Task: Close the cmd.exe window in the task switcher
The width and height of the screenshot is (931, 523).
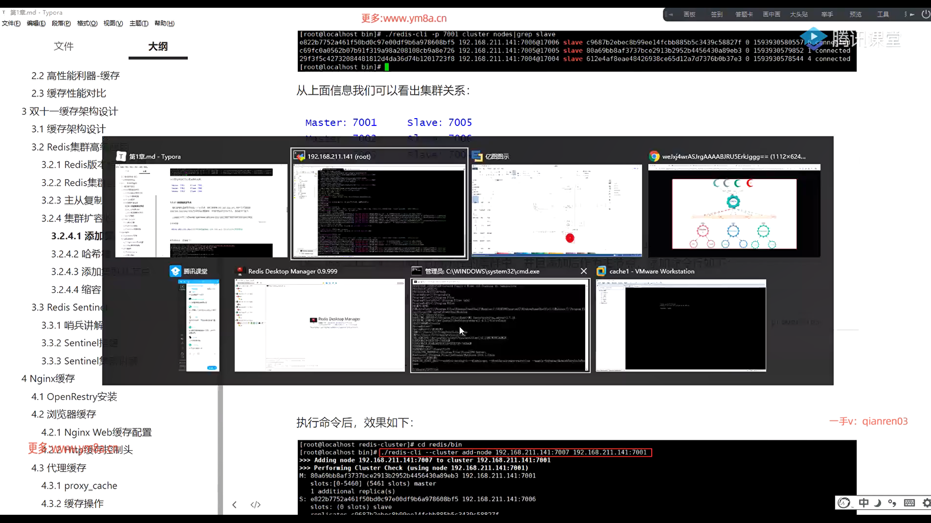Action: 583,271
